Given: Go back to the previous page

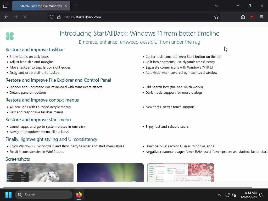Looking at the screenshot, I should (6, 17).
